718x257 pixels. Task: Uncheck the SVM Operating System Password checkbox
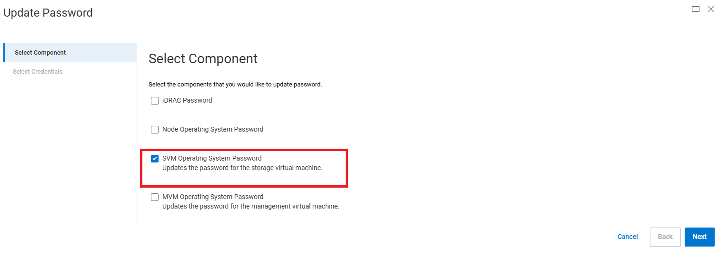point(155,159)
